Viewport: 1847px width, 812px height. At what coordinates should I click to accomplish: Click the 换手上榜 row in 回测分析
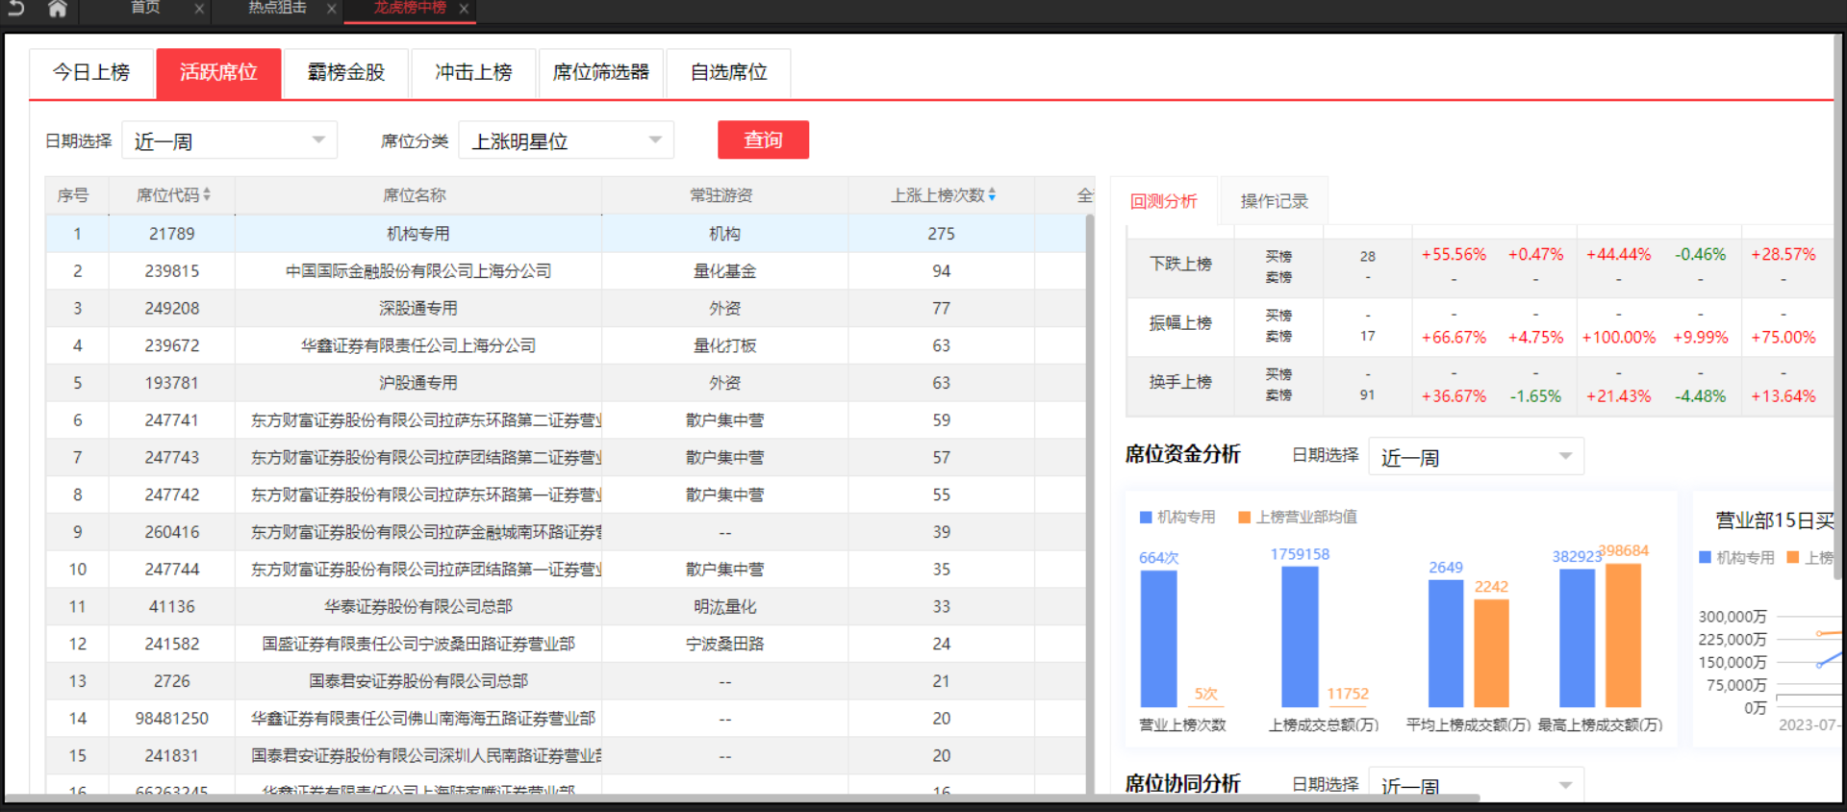(x=1480, y=386)
